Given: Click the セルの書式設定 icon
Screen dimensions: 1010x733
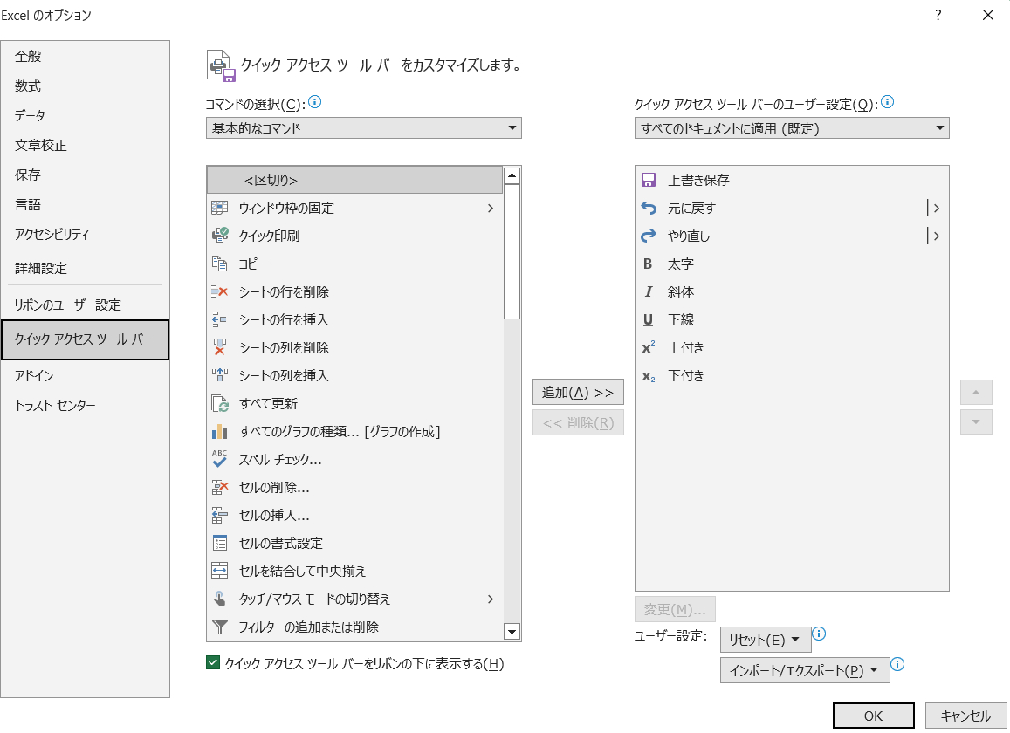Looking at the screenshot, I should 220,543.
